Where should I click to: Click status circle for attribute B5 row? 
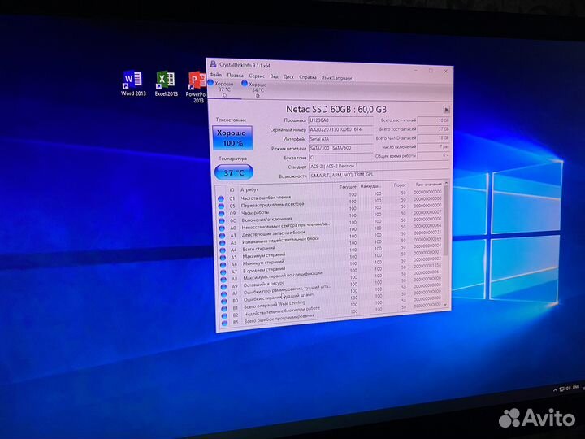click(x=224, y=323)
